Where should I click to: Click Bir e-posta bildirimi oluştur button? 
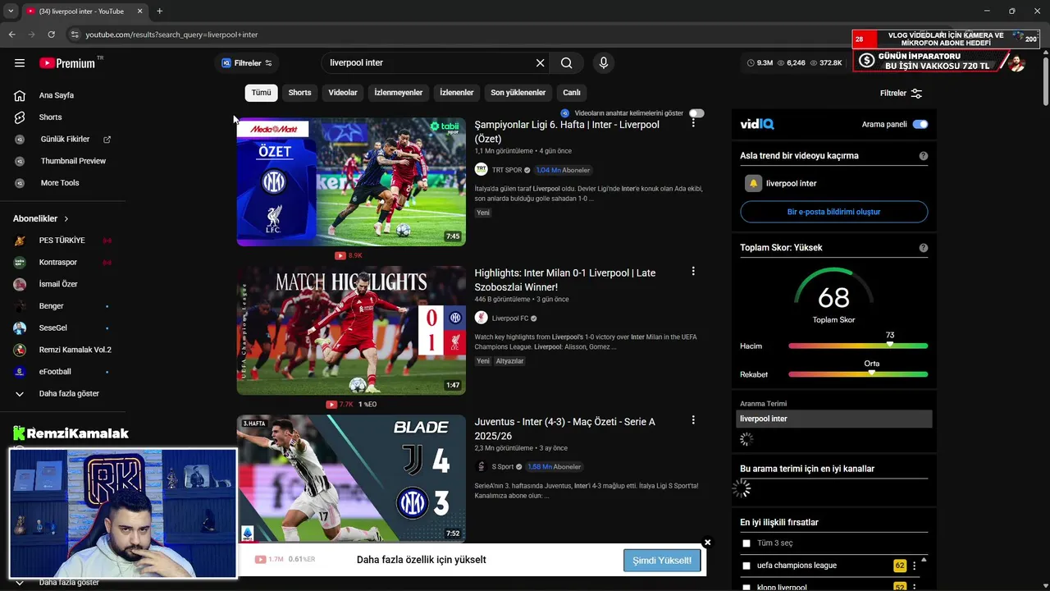834,212
